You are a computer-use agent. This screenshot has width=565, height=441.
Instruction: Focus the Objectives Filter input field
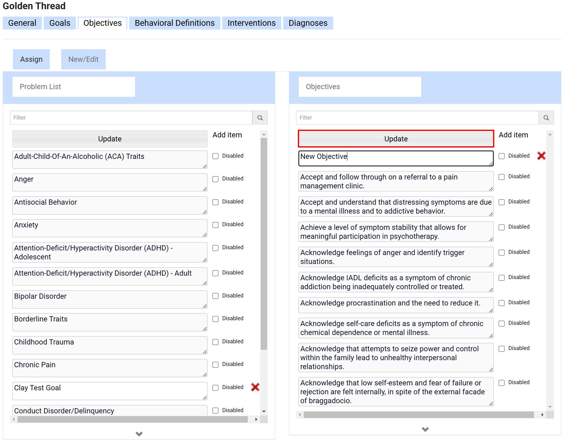(417, 118)
